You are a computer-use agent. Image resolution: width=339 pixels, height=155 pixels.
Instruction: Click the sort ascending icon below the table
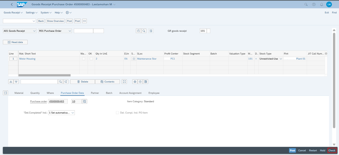(x=11, y=82)
